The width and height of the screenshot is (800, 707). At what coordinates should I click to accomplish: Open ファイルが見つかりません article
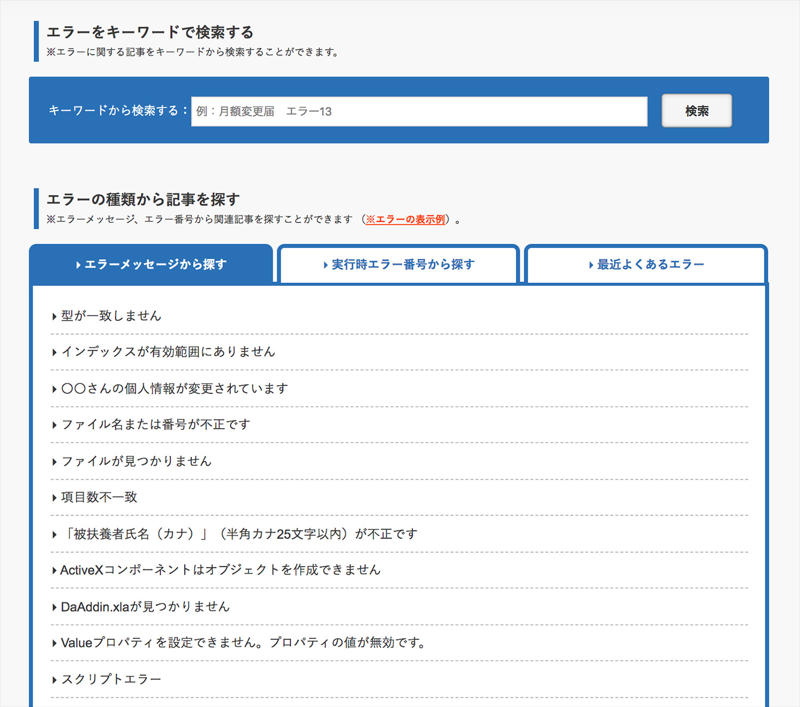coord(137,461)
